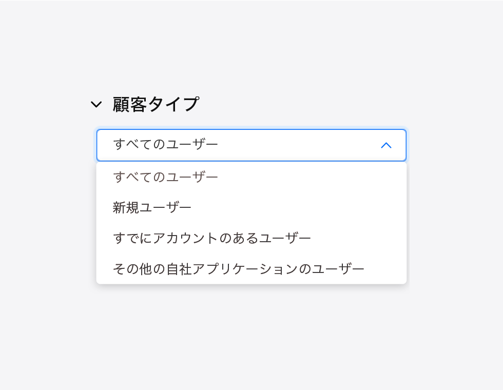Collapse the 顧客タイプ section chevron

pos(96,105)
